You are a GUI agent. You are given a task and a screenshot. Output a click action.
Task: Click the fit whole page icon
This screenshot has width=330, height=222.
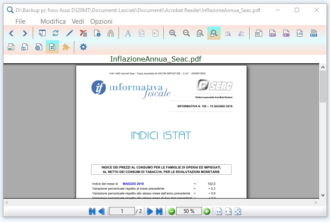tap(238, 211)
